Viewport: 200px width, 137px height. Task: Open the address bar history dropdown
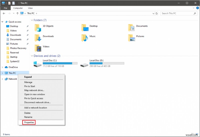tap(153, 13)
